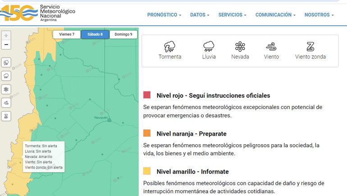Click the red alert level swatch
Screen dimensions: 347x196
[147, 95]
